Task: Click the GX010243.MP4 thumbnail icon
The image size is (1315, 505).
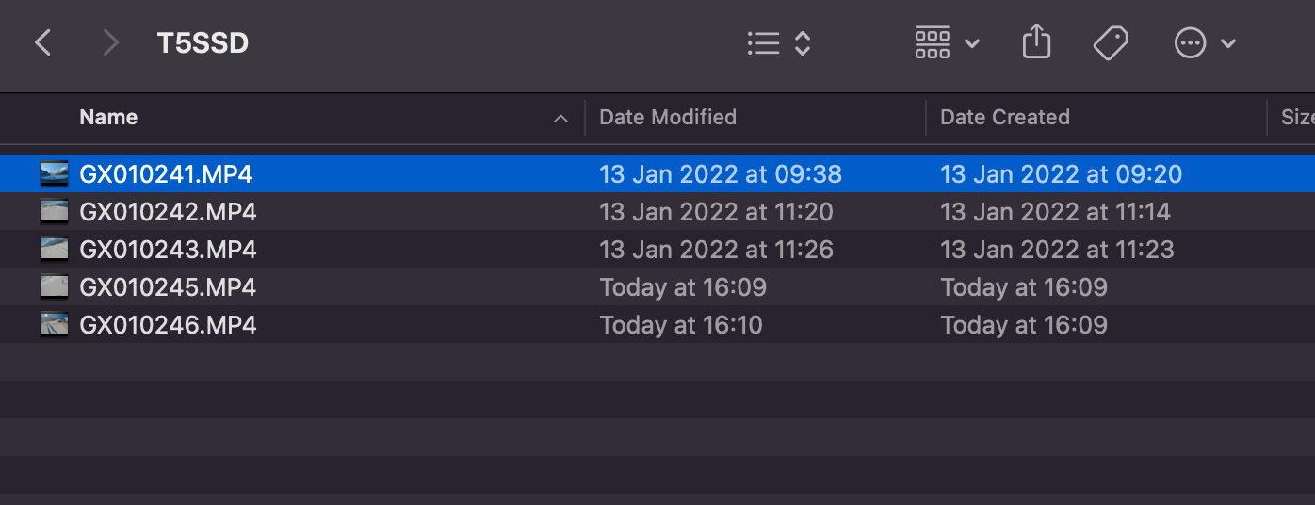Action: pyautogui.click(x=55, y=250)
